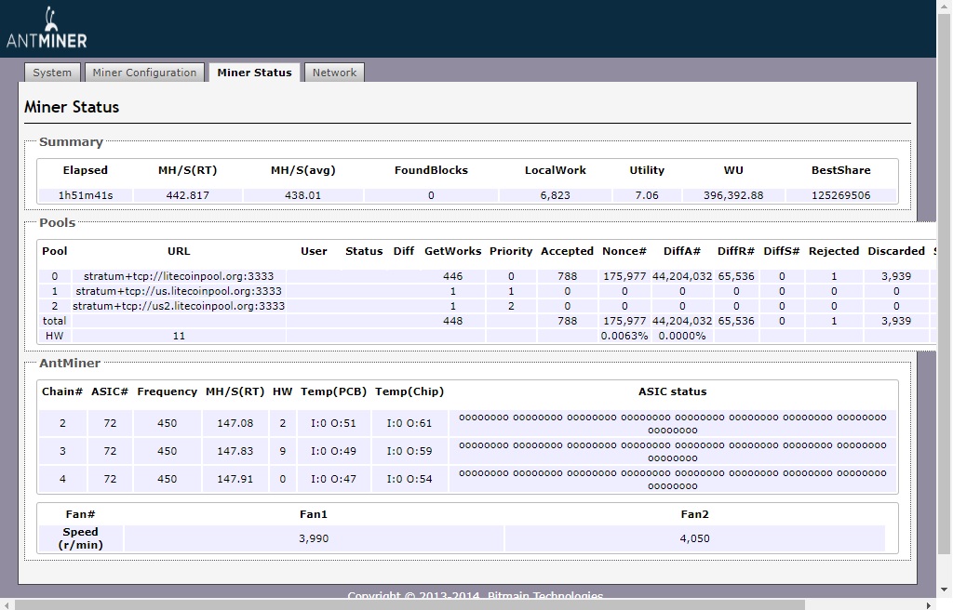Select the LocalWork value 6,823

pos(556,195)
